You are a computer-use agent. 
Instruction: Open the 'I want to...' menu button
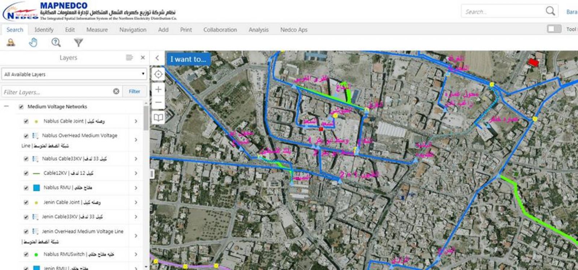pyautogui.click(x=188, y=59)
